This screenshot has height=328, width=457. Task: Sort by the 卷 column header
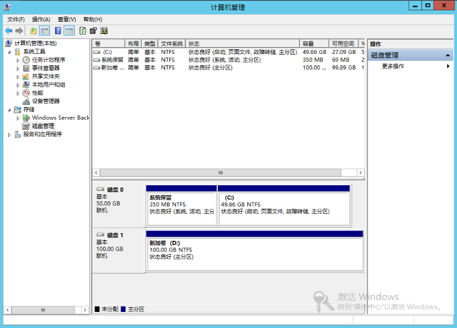coord(109,44)
